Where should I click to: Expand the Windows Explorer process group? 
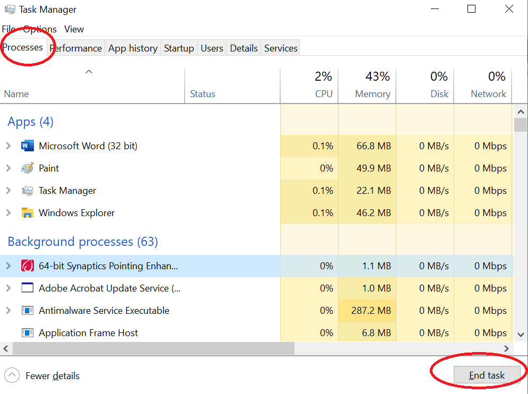(x=8, y=213)
